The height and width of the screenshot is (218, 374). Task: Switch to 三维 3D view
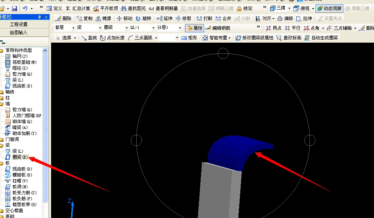point(278,9)
